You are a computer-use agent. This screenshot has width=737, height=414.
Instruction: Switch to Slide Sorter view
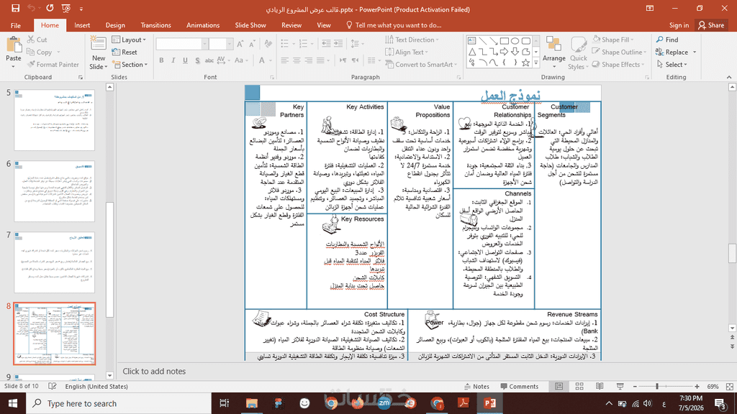[x=579, y=386]
